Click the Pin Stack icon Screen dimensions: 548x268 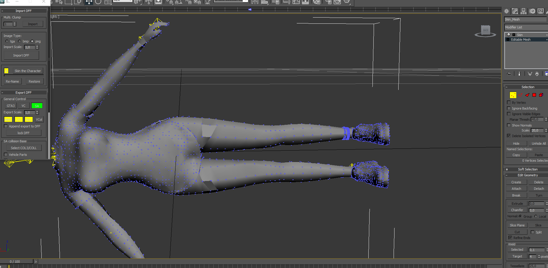point(509,74)
